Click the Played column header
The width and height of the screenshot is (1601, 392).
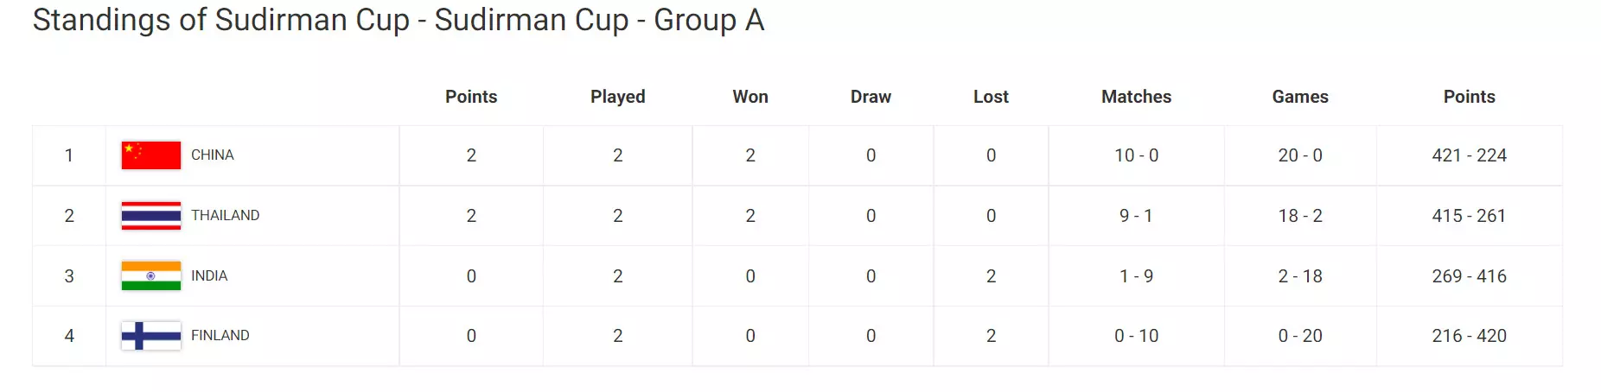point(617,97)
